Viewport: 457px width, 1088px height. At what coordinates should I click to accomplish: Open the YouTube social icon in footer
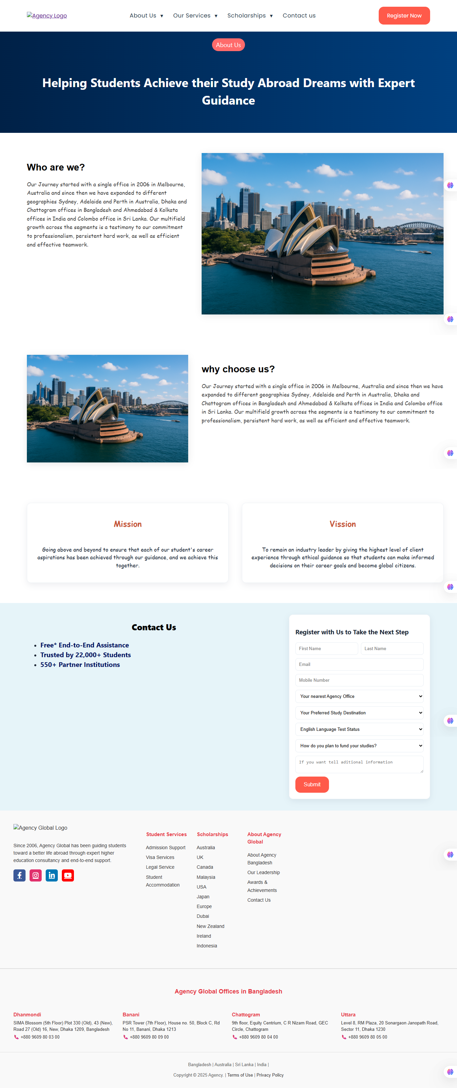pyautogui.click(x=68, y=875)
